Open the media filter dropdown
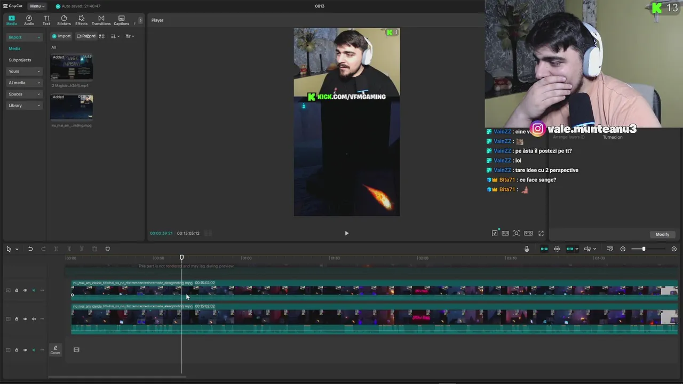The height and width of the screenshot is (384, 683). (x=130, y=36)
